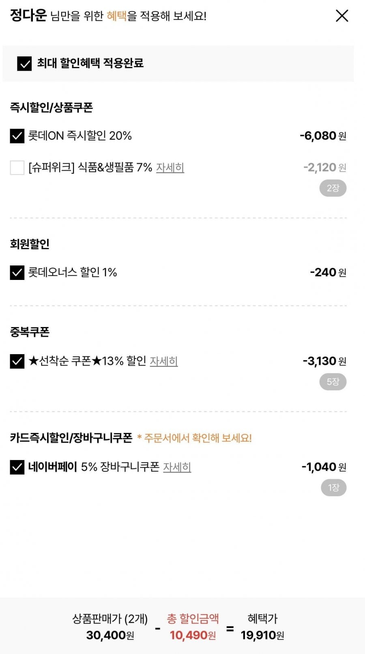This screenshot has height=654, width=365.
Task: Enable the 슈퍼위크 식품&생필품 7% coupon checkbox
Action: (x=17, y=168)
